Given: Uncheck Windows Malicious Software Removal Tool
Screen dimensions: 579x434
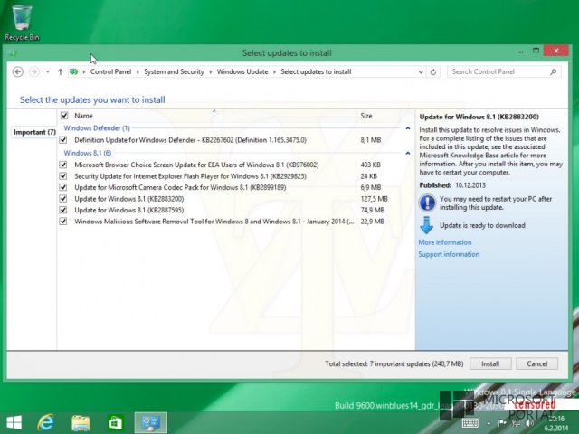Looking at the screenshot, I should pos(63,222).
